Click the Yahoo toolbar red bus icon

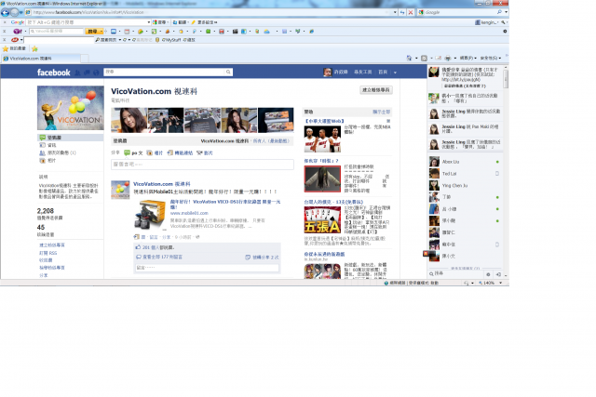click(x=222, y=32)
